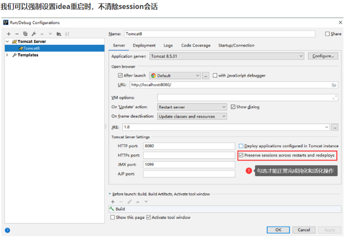Screen dimensions: 344x237
Task: Move before launch task up arrow
Action: click(138, 202)
